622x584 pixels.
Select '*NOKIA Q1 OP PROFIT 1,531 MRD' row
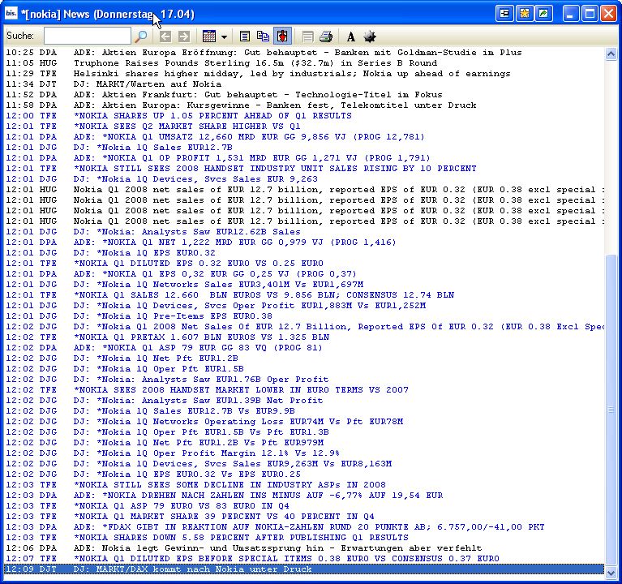pyautogui.click(x=305, y=158)
